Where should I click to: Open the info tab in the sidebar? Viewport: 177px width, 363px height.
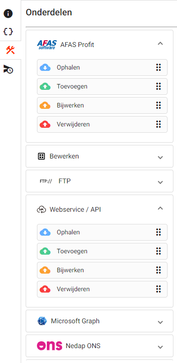8,14
